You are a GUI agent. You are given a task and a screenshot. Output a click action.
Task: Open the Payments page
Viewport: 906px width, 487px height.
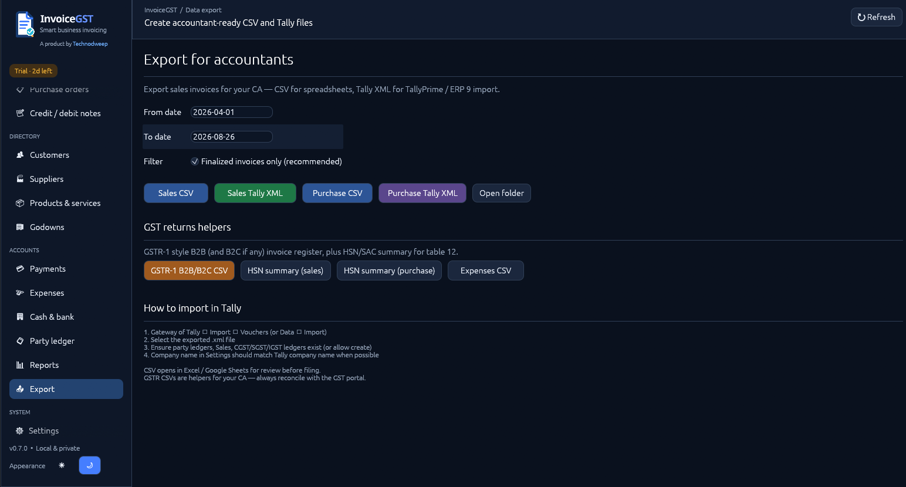[x=66, y=269]
